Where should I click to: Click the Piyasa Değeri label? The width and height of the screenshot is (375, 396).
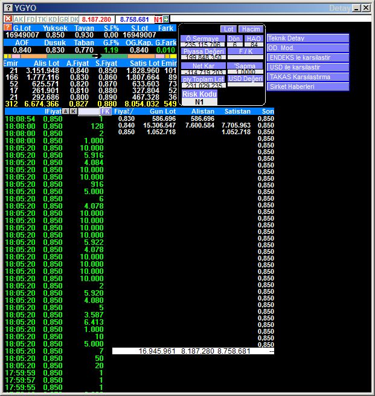pyautogui.click(x=204, y=51)
